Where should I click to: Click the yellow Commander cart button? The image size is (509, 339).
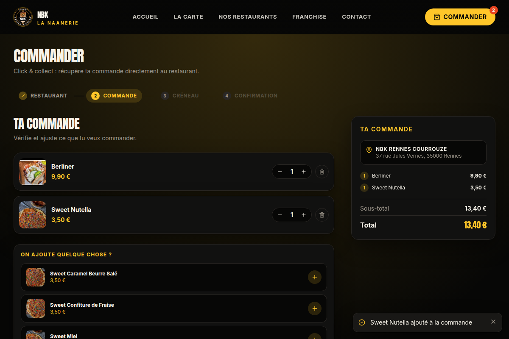pos(460,17)
